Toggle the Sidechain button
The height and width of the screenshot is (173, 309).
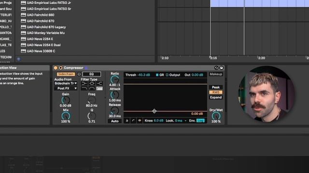(66, 74)
